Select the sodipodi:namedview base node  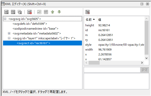(35, 29)
